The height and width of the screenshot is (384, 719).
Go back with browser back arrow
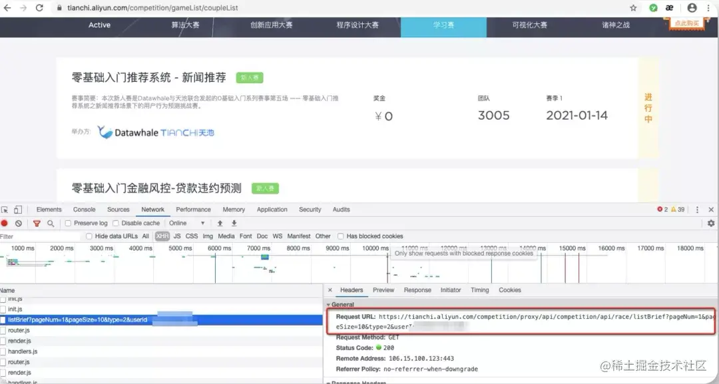pyautogui.click(x=7, y=8)
